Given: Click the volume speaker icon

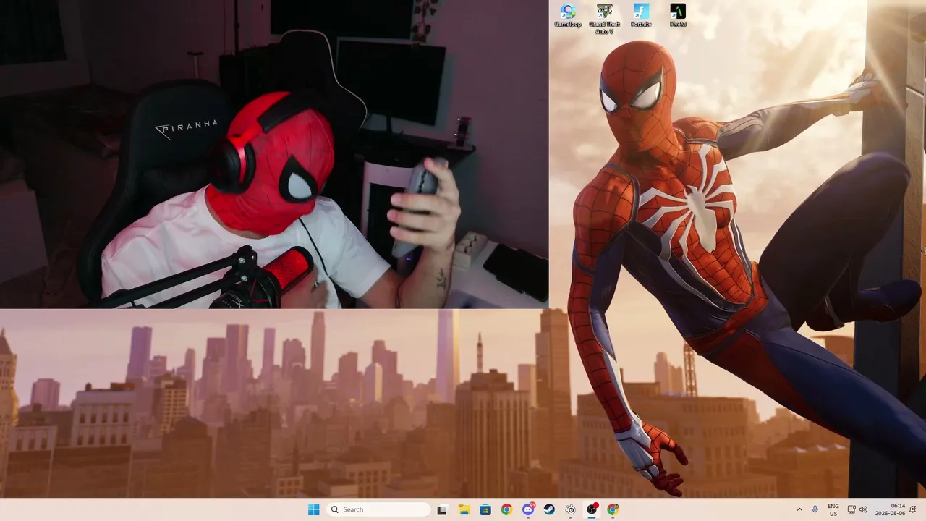Looking at the screenshot, I should [x=863, y=509].
